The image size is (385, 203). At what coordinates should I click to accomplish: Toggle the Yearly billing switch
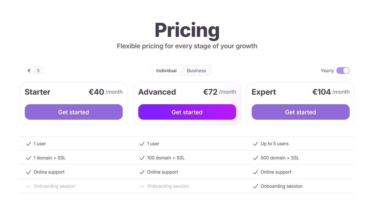(343, 70)
